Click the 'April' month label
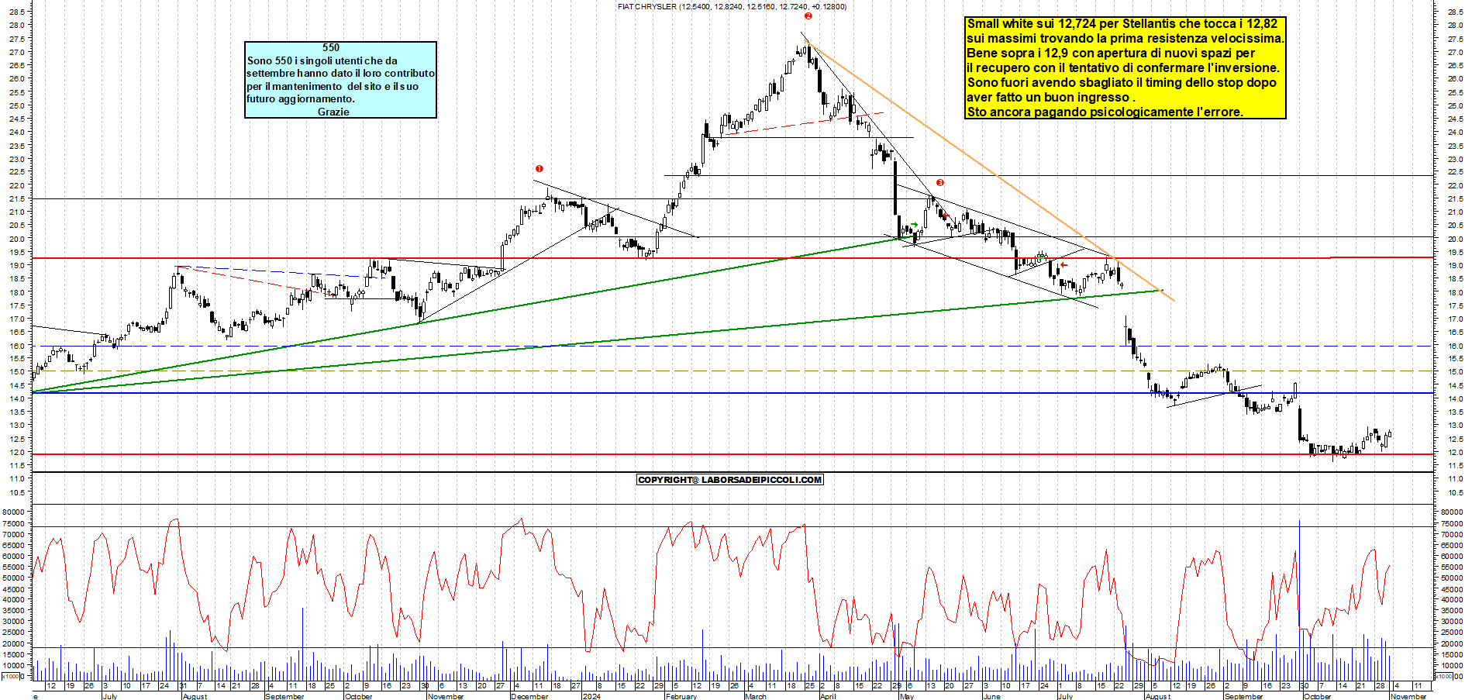This screenshot has height=700, width=1465. [828, 696]
